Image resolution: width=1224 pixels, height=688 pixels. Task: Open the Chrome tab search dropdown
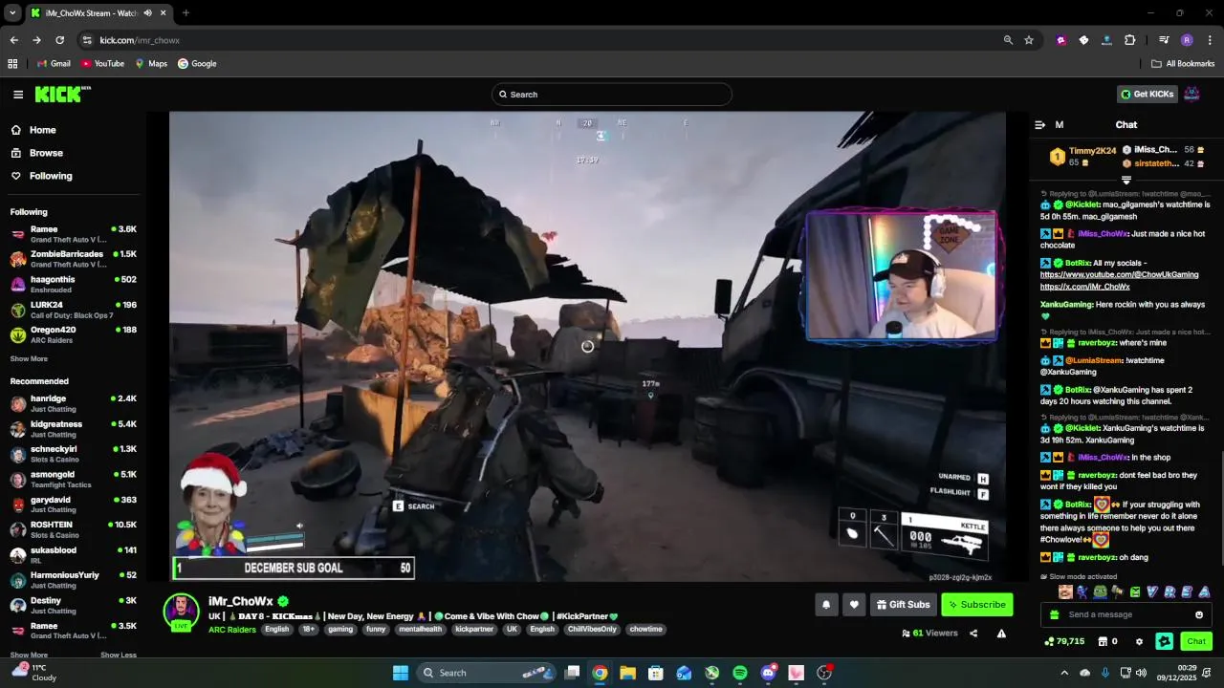click(12, 13)
